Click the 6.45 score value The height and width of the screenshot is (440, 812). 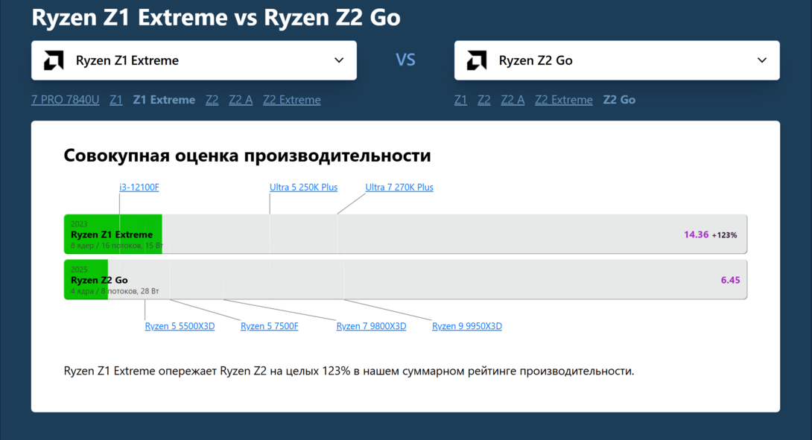(x=730, y=280)
